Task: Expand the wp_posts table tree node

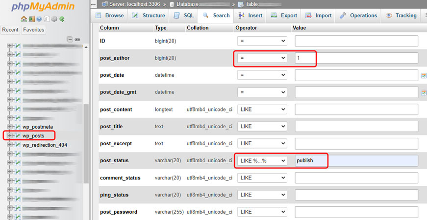Action: pos(10,135)
